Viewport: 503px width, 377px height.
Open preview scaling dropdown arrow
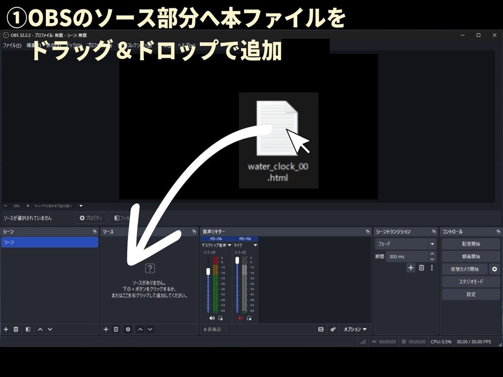81,206
